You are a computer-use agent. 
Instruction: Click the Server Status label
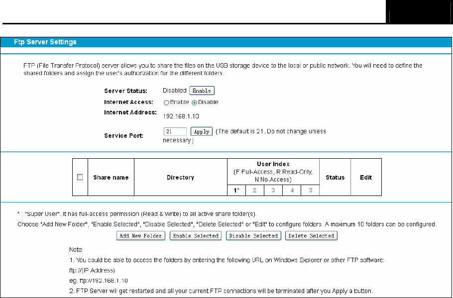(125, 91)
